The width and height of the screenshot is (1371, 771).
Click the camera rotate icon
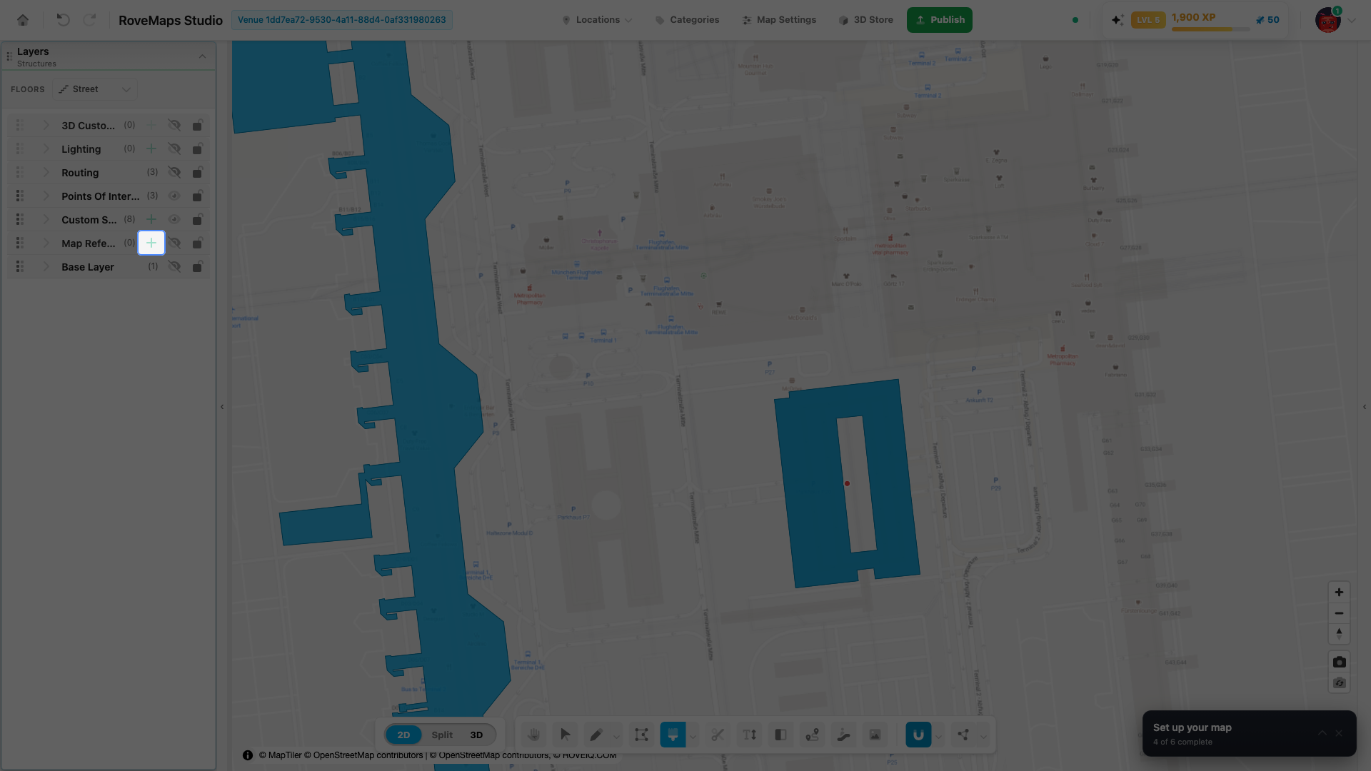[x=1339, y=683]
